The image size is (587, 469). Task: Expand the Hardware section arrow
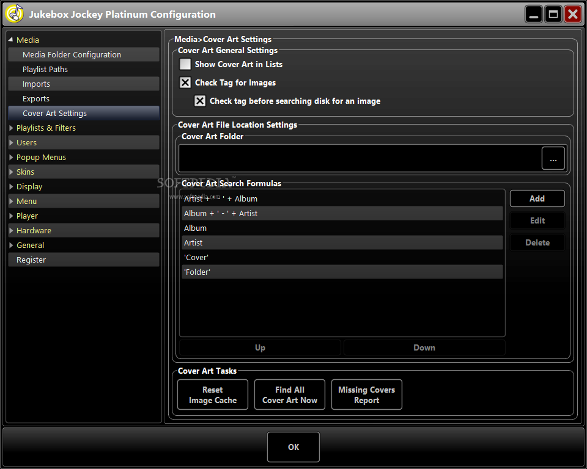pyautogui.click(x=11, y=230)
